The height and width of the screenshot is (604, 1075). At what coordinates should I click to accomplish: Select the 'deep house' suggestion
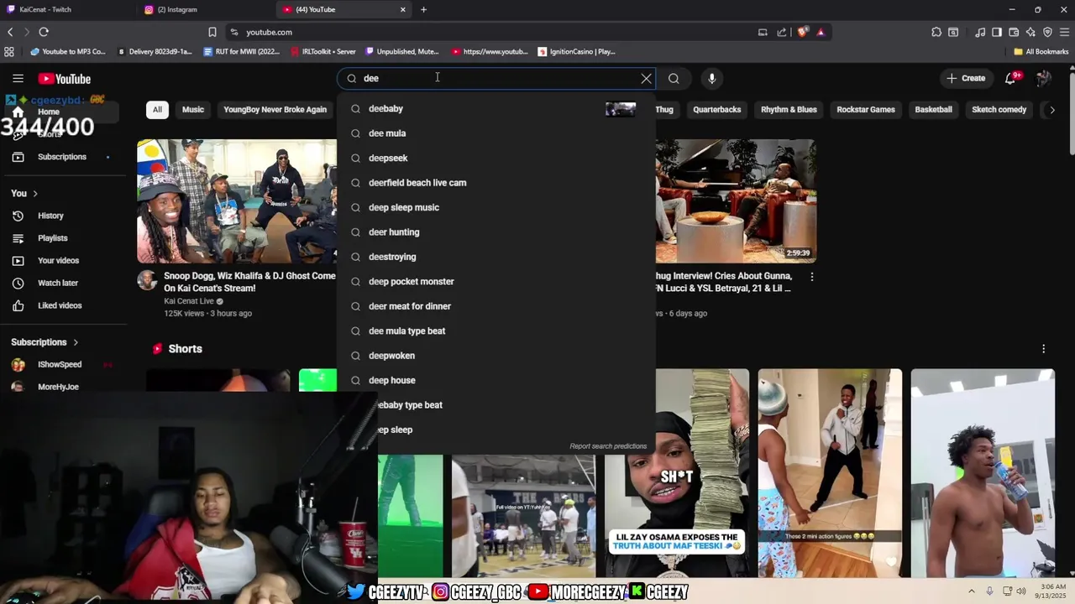coord(496,381)
